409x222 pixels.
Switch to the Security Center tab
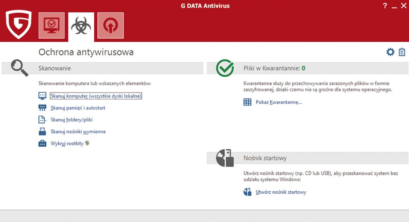(x=51, y=25)
